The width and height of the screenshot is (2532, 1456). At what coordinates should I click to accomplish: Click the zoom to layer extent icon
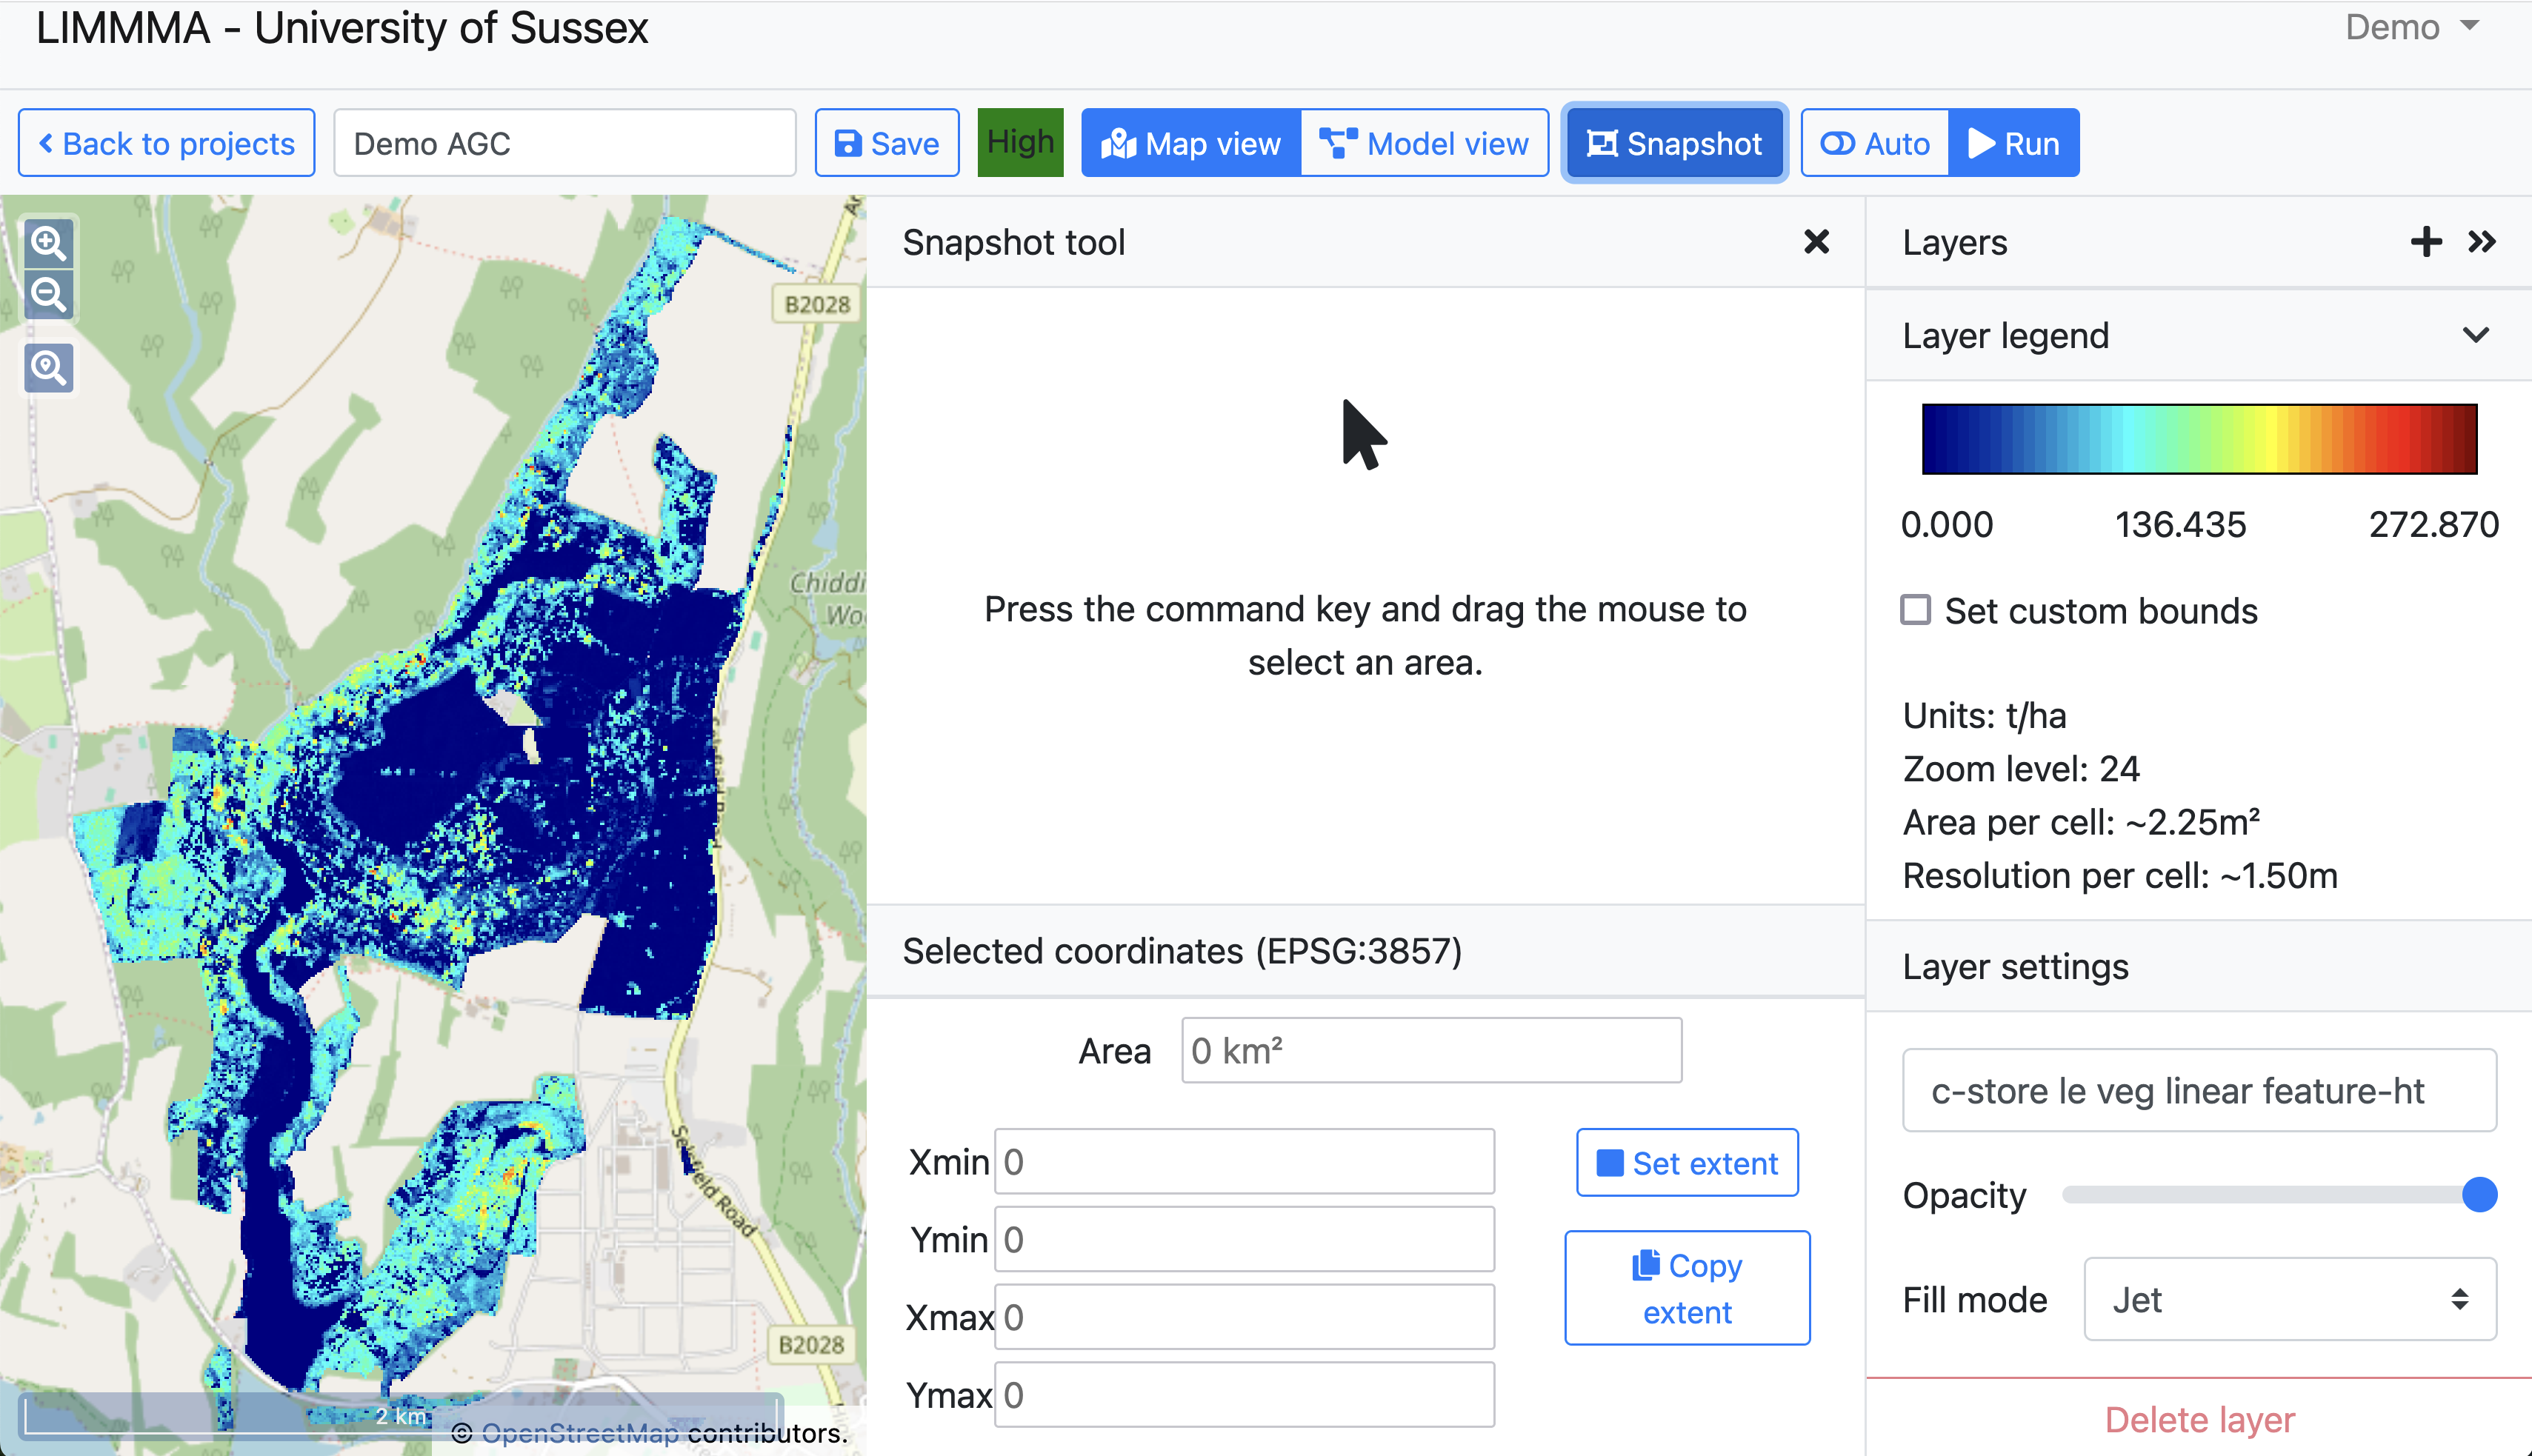tap(48, 368)
